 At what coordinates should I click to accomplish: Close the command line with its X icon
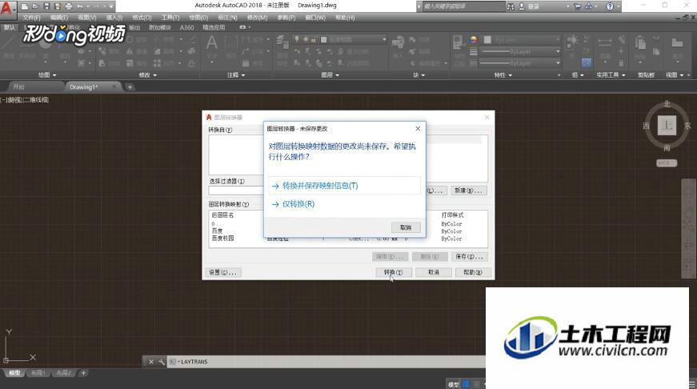tap(151, 362)
